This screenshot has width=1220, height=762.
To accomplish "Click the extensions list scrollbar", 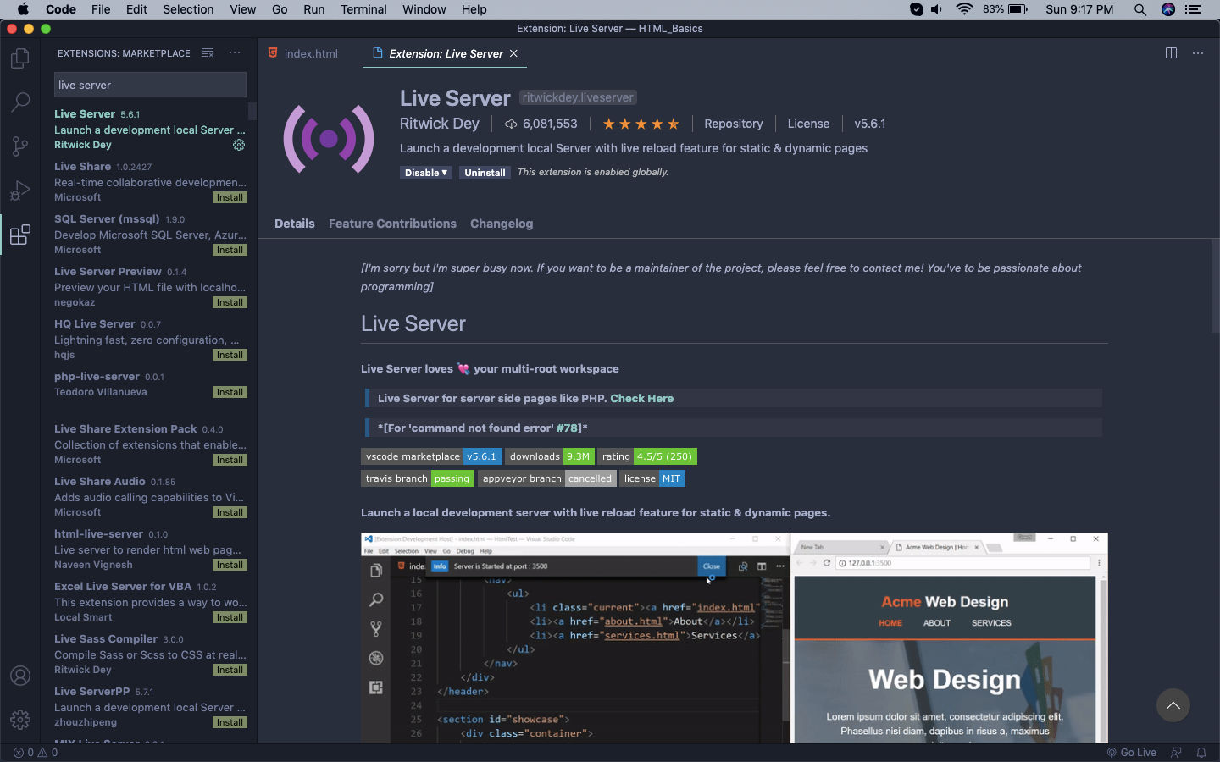I will [x=252, y=112].
